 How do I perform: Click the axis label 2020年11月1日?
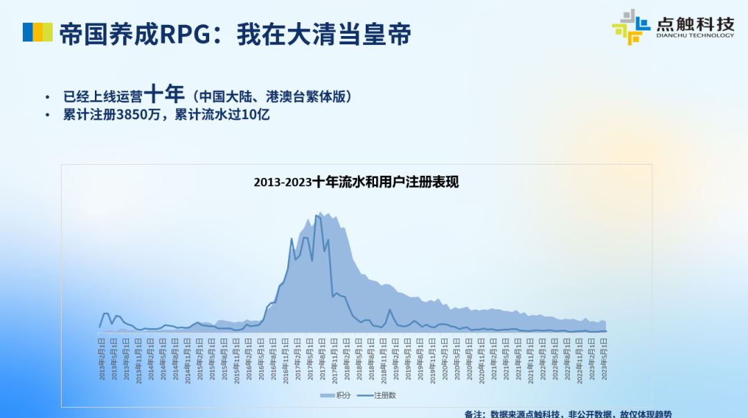[481, 361]
